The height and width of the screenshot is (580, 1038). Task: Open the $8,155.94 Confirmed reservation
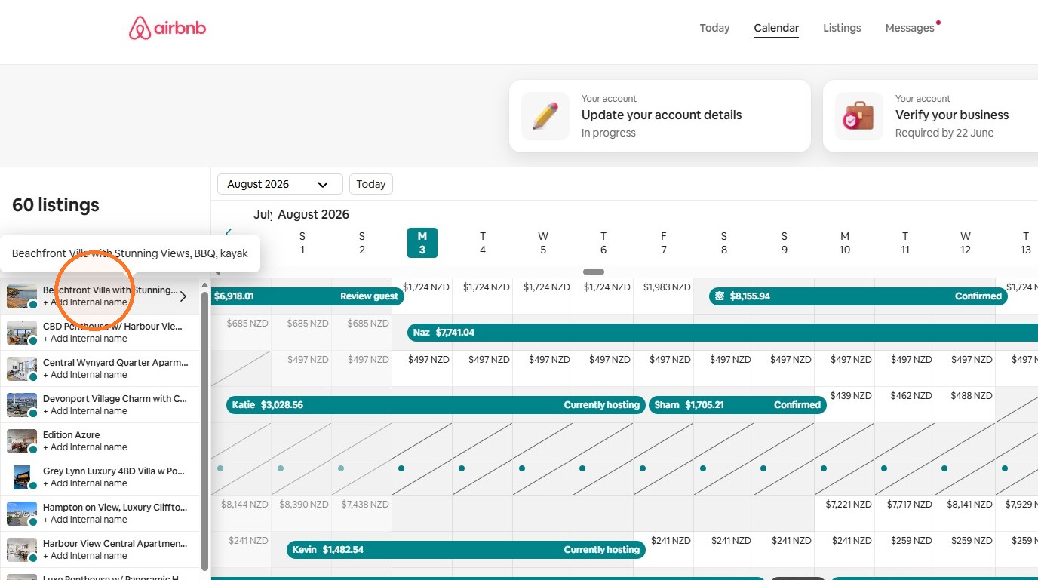click(858, 296)
